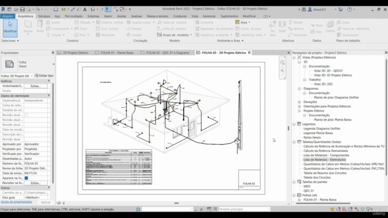Click the project browser horizontal scrollbar

[x=323, y=203]
